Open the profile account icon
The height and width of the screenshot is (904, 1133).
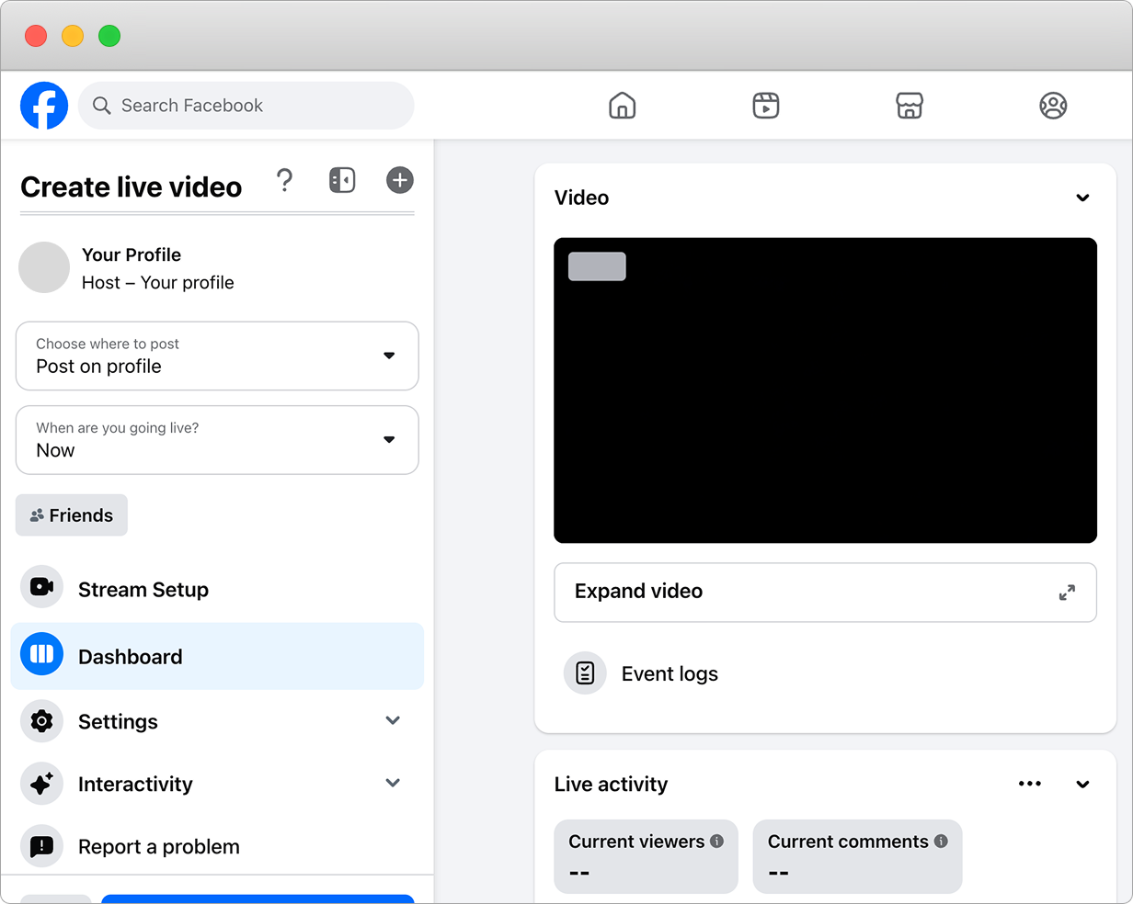point(1053,106)
